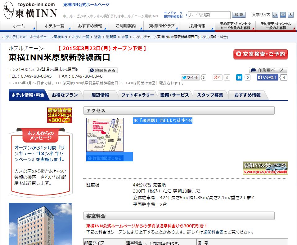The width and height of the screenshot is (297, 245).
Task: Click ランドマーク観光地検索も! link
Action: (x=173, y=15)
